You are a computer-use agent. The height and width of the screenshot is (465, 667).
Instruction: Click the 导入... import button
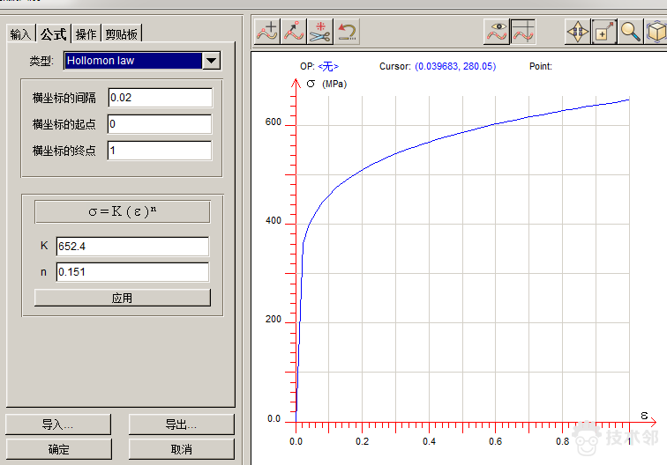click(58, 424)
